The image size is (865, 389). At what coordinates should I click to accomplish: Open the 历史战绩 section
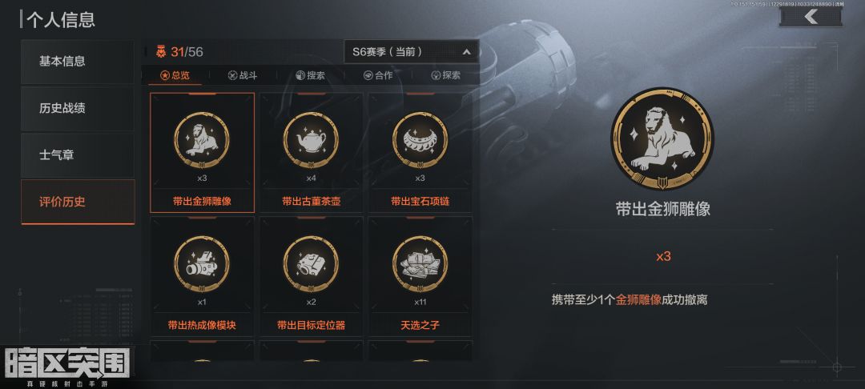point(77,108)
